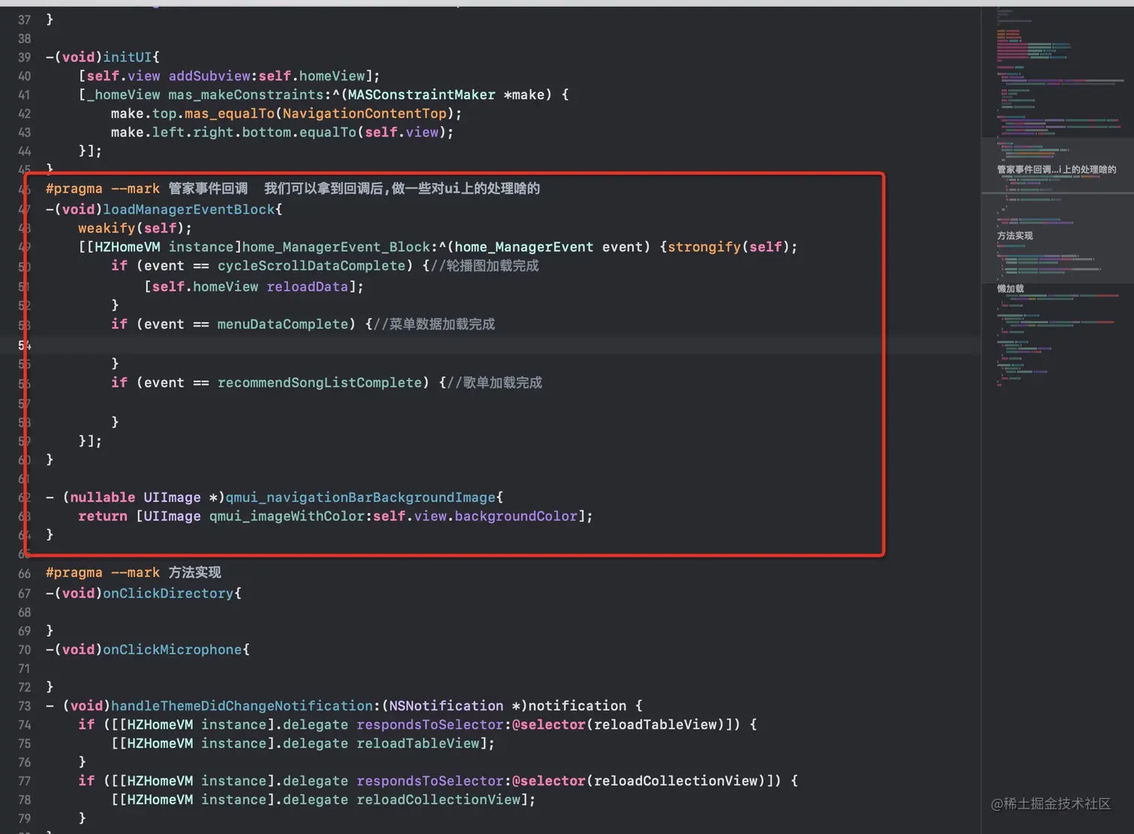This screenshot has height=834, width=1134.
Task: Click equalTo on the make.left.right.bottom line
Action: pyautogui.click(x=328, y=132)
